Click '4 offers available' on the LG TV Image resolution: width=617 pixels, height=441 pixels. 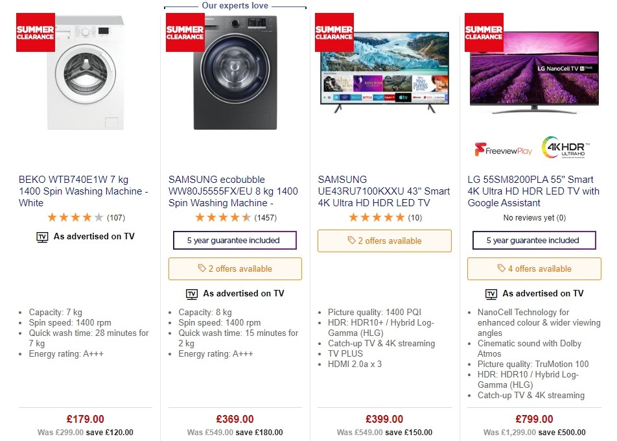coord(533,268)
